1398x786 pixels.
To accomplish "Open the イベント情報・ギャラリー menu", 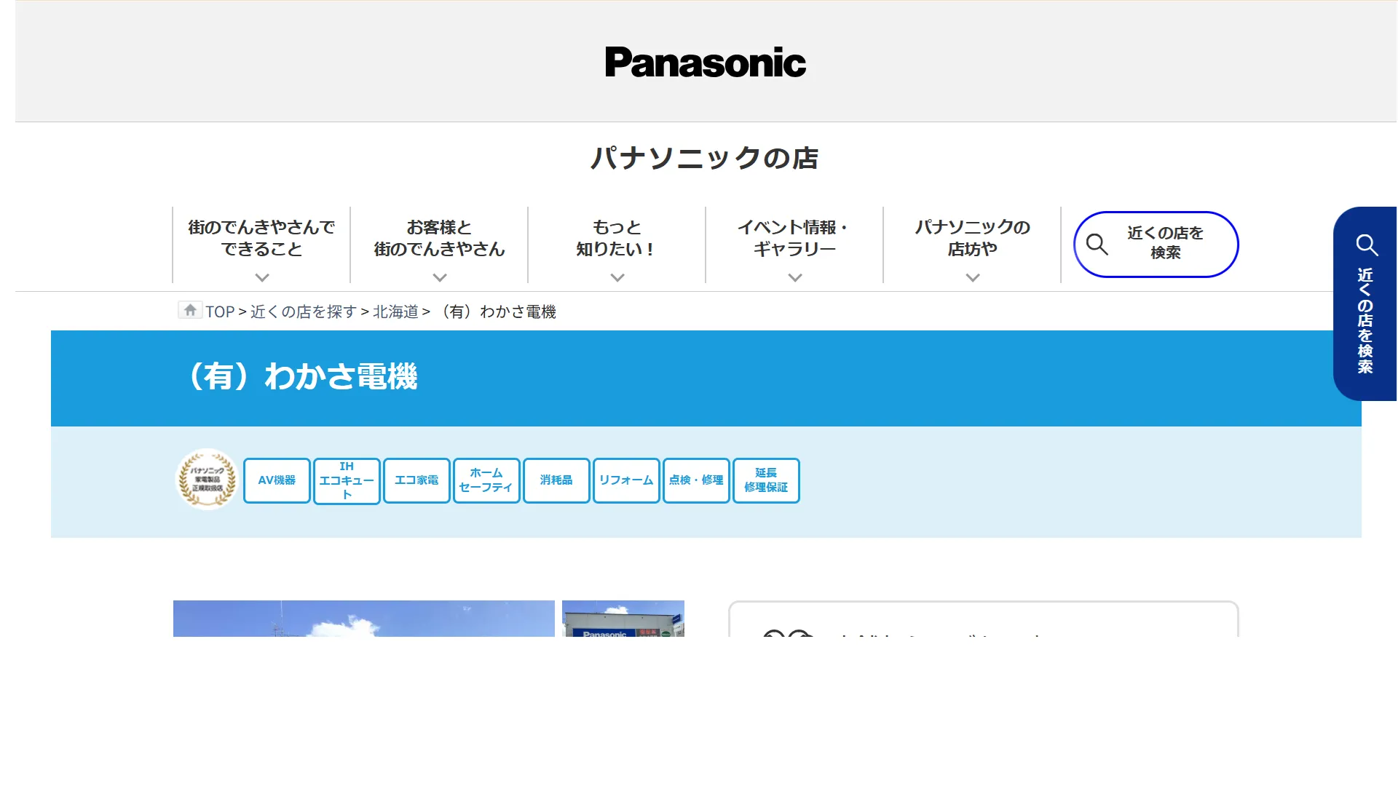I will pos(794,245).
